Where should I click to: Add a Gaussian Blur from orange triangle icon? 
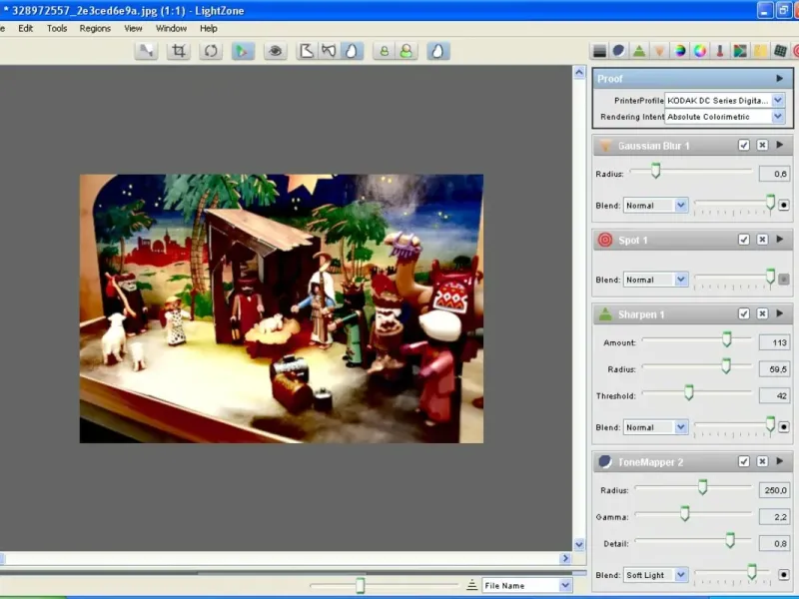(659, 51)
